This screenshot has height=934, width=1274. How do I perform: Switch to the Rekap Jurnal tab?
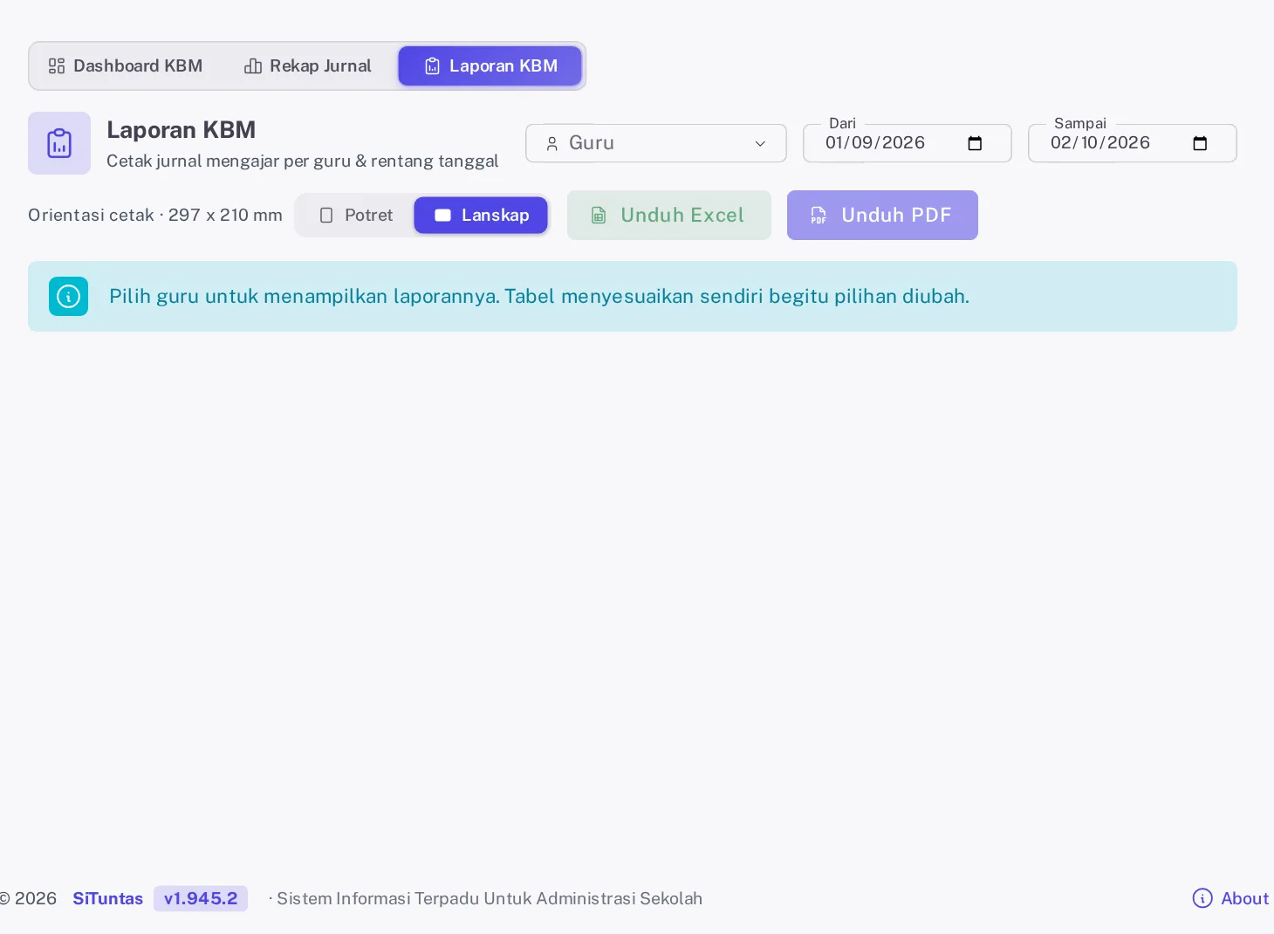[308, 66]
